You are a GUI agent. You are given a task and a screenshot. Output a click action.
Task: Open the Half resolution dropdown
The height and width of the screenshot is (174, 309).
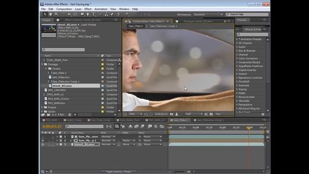(x=194, y=114)
